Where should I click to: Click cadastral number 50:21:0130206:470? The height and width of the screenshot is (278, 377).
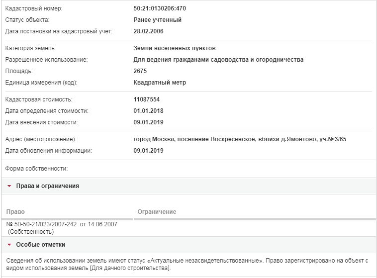[x=160, y=8]
